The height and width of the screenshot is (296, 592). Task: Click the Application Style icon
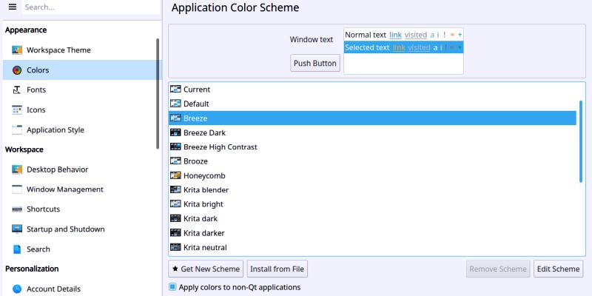pyautogui.click(x=17, y=130)
